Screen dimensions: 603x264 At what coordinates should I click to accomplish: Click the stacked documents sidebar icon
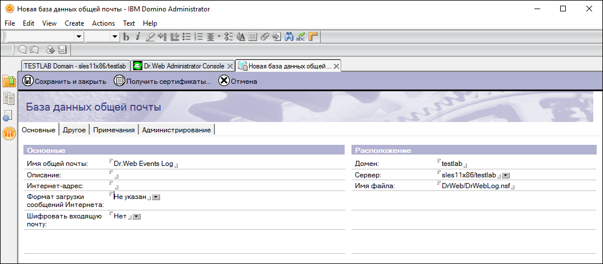click(x=9, y=98)
